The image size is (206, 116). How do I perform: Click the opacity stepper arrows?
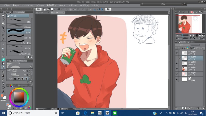[x=27, y=75]
